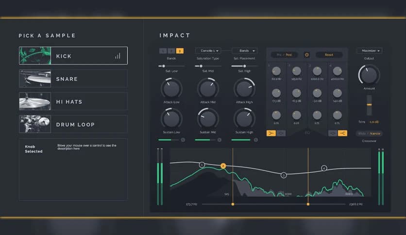Toggle the EQ power button
The height and width of the screenshot is (235, 406).
[x=306, y=55]
